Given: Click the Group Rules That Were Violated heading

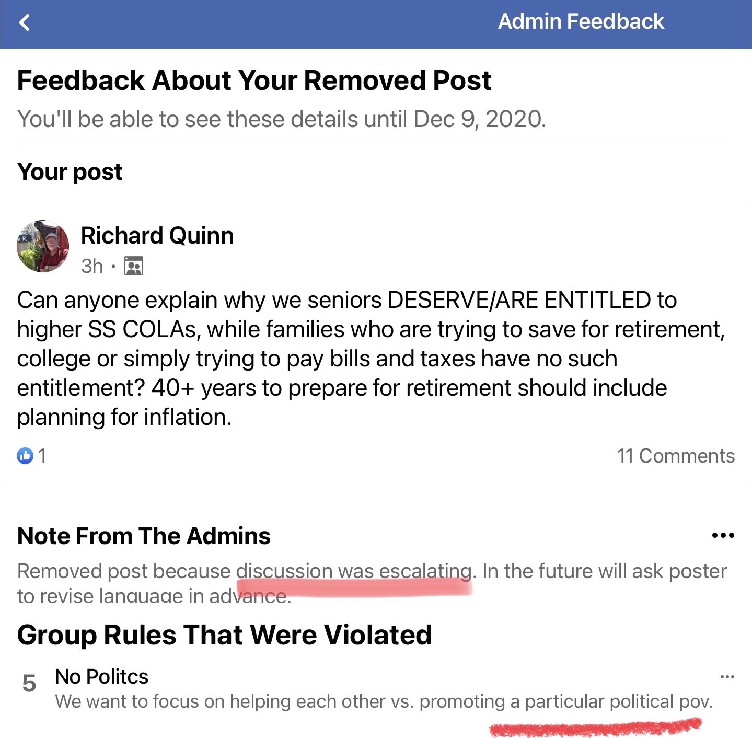Looking at the screenshot, I should pos(225,635).
